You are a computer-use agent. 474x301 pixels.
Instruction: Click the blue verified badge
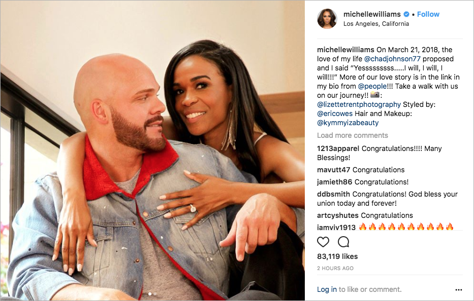406,14
